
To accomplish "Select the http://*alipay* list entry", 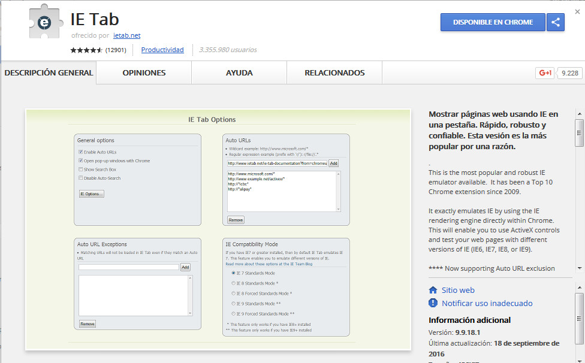I will [x=240, y=189].
